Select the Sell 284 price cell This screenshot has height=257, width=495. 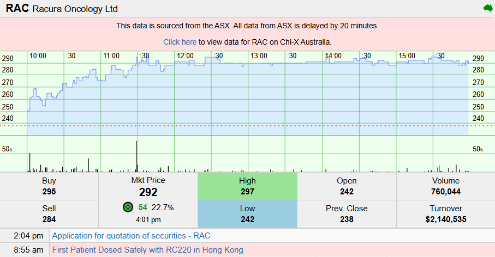tap(49, 214)
